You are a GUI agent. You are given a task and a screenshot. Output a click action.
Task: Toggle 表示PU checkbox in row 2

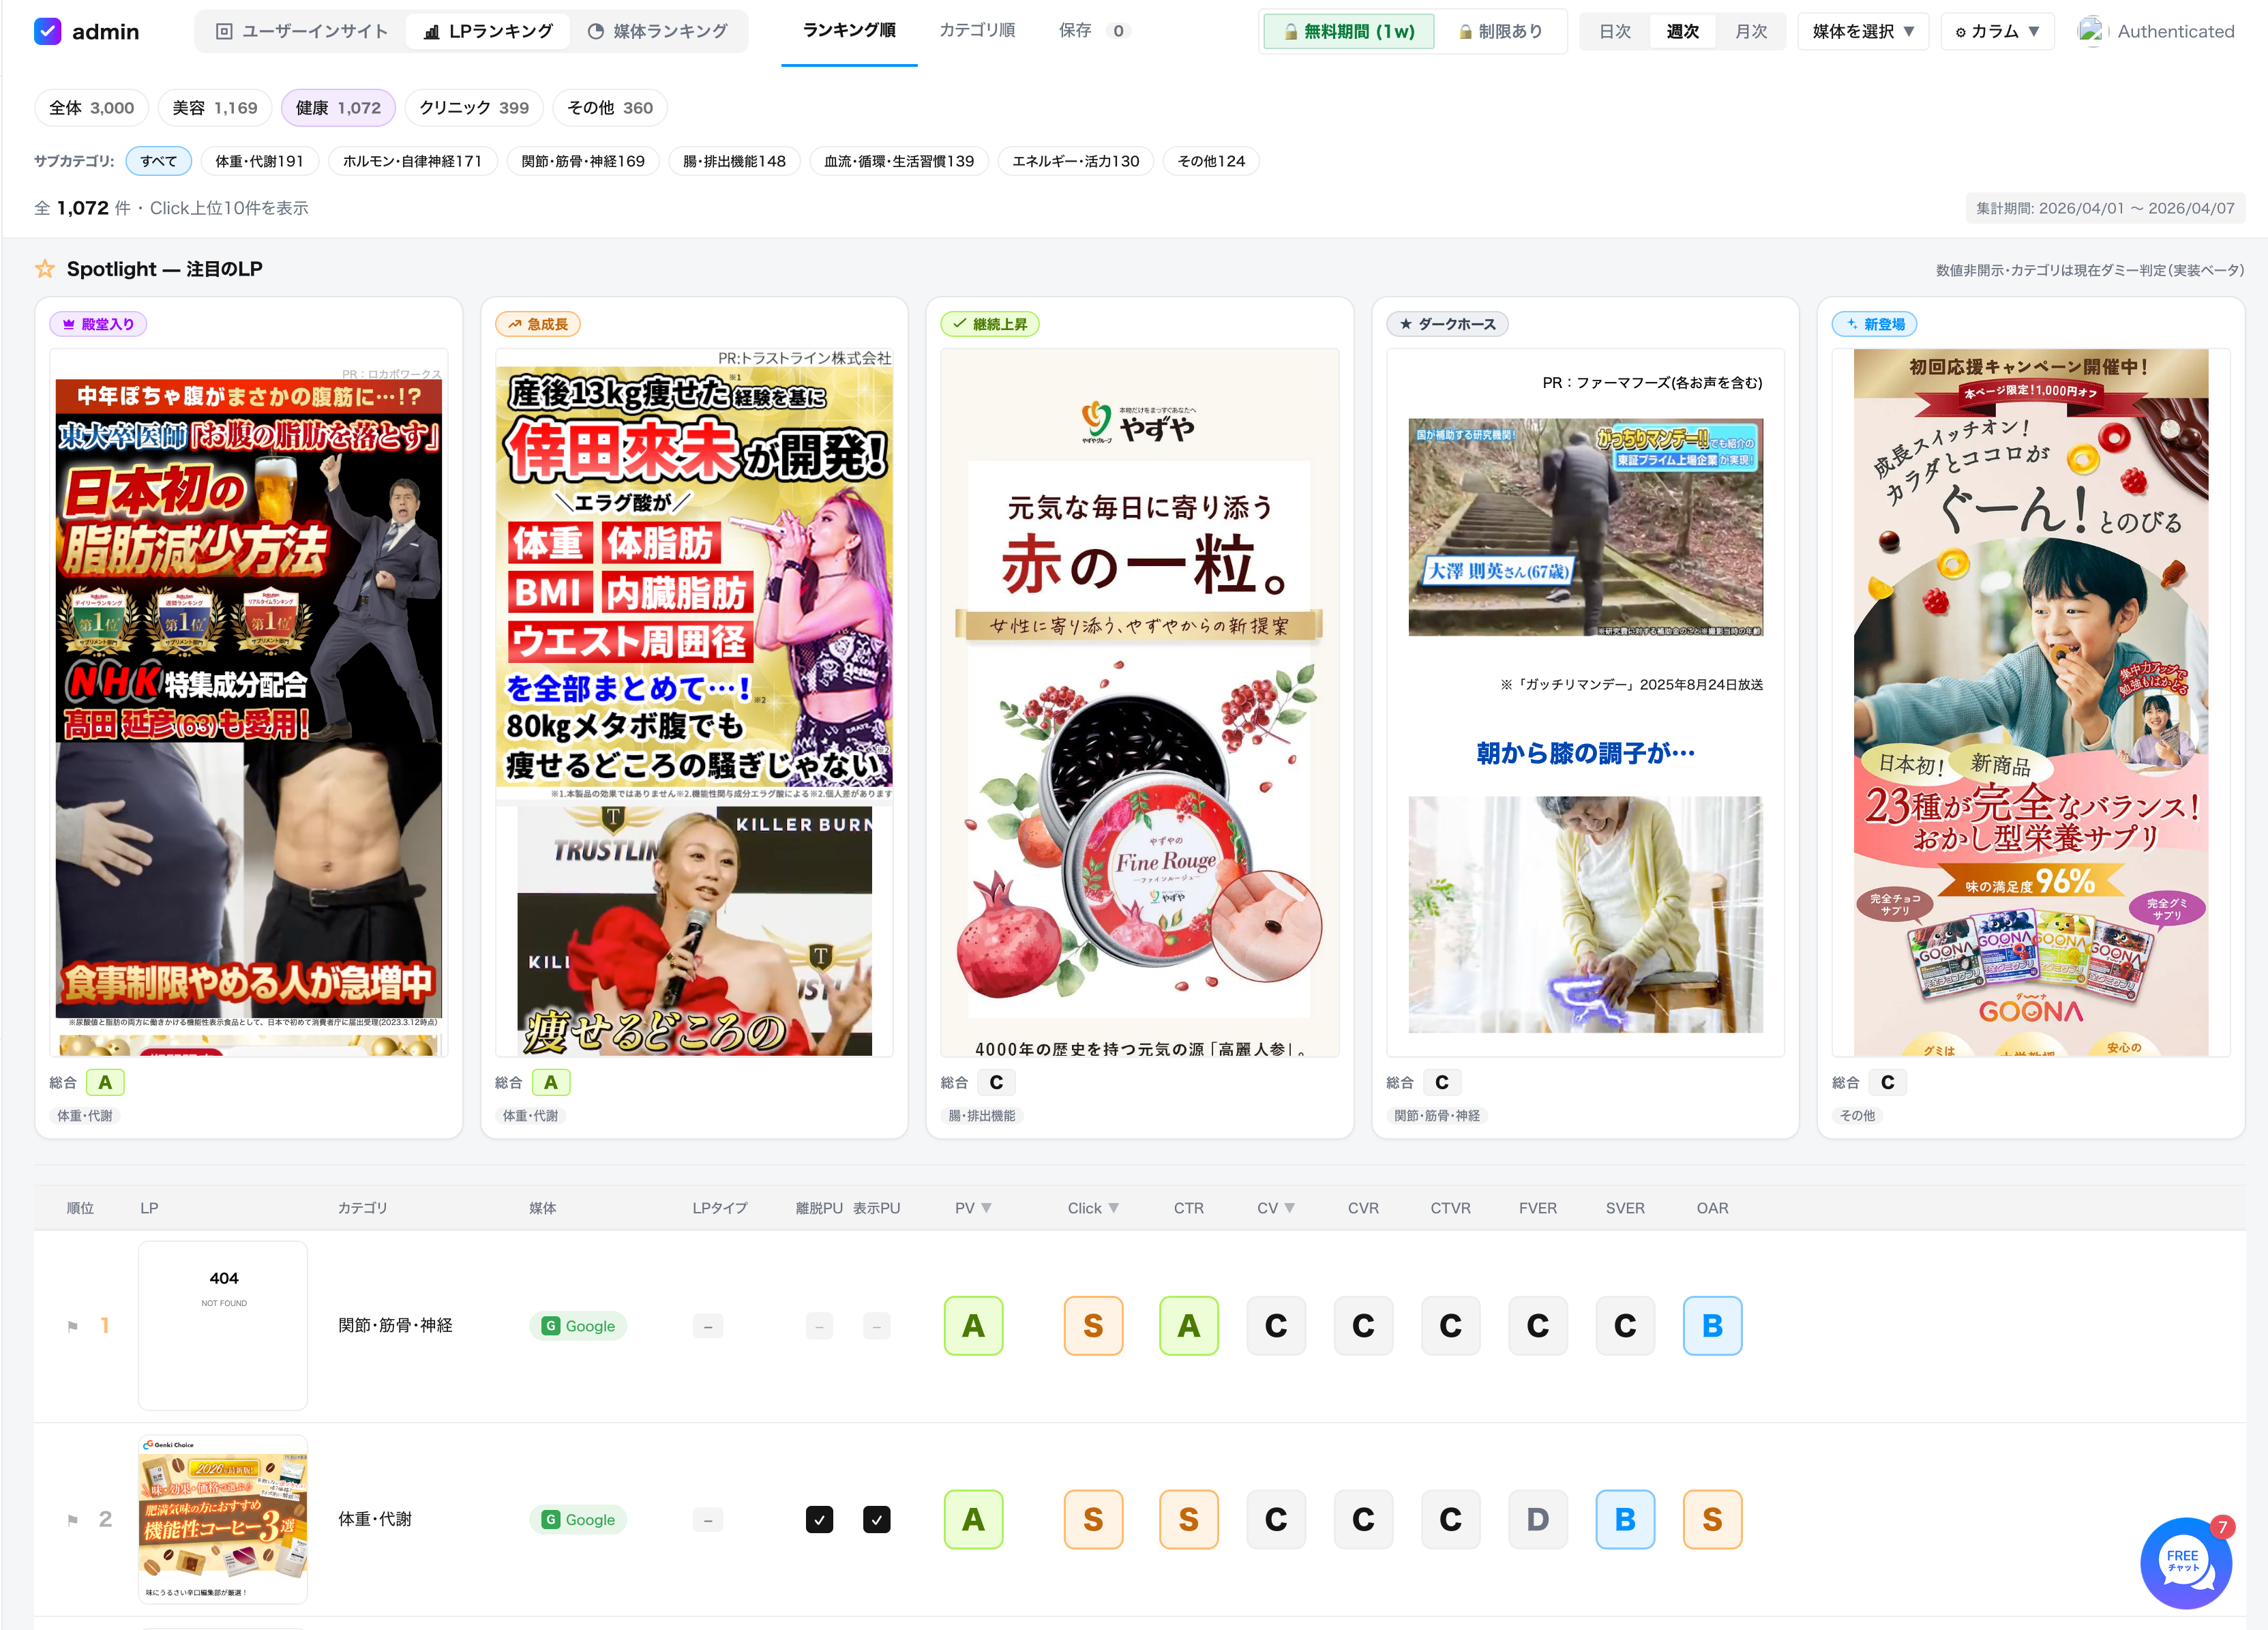point(876,1520)
